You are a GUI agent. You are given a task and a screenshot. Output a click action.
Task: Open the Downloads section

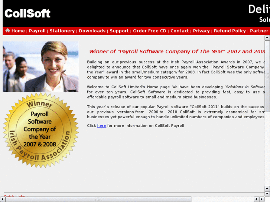[x=92, y=31]
